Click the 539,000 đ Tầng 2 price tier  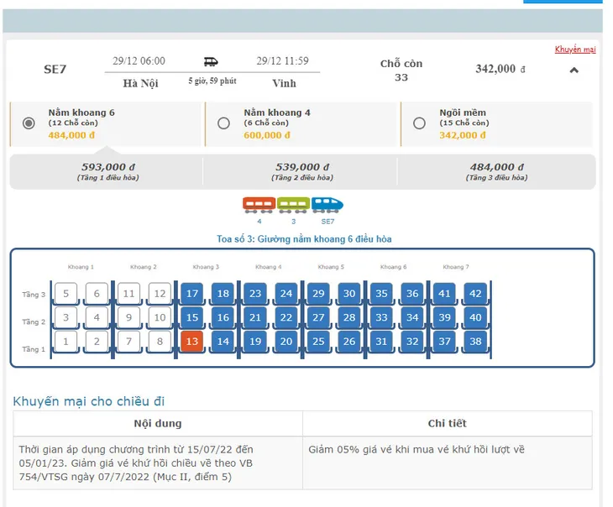302,171
